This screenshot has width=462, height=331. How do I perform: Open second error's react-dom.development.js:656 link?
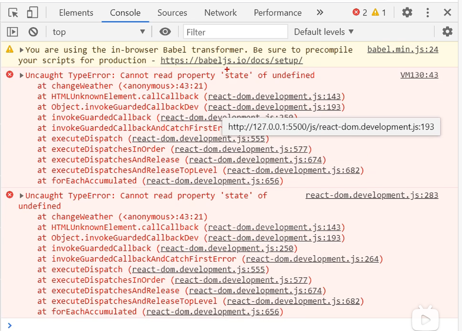(213, 312)
